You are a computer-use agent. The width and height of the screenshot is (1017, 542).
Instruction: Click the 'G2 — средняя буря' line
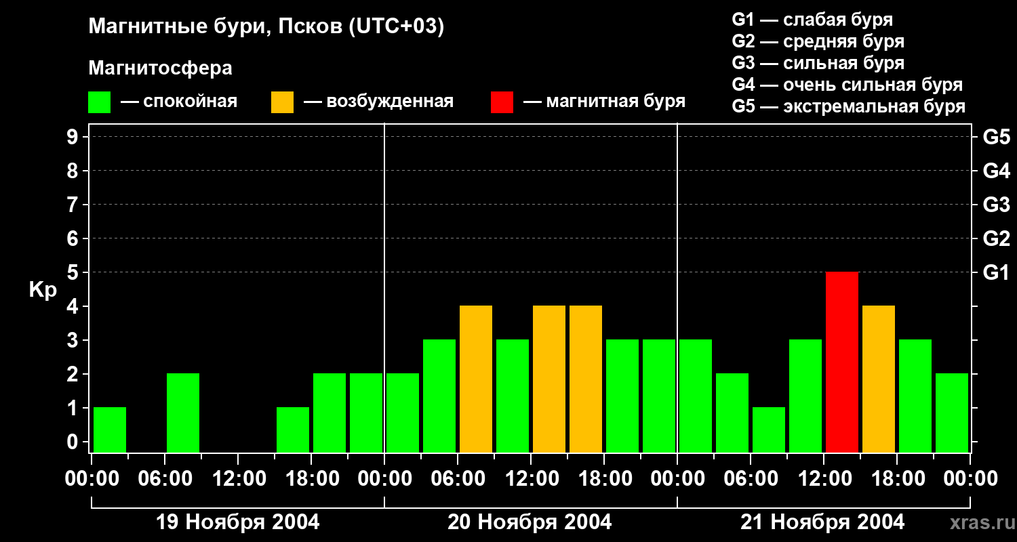tap(818, 41)
